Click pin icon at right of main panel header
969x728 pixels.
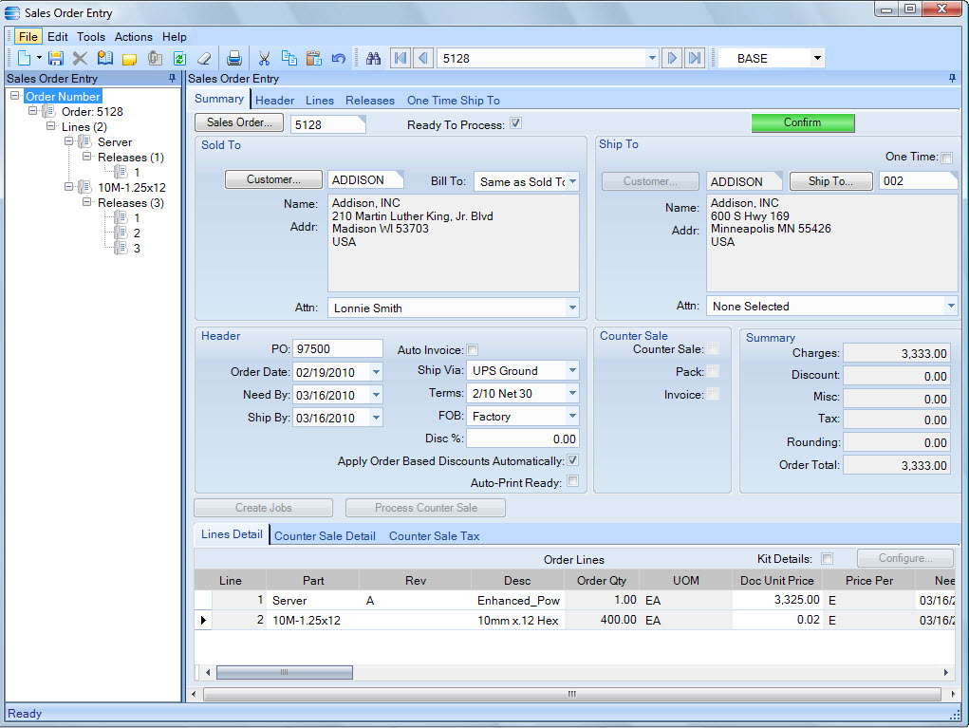[952, 79]
